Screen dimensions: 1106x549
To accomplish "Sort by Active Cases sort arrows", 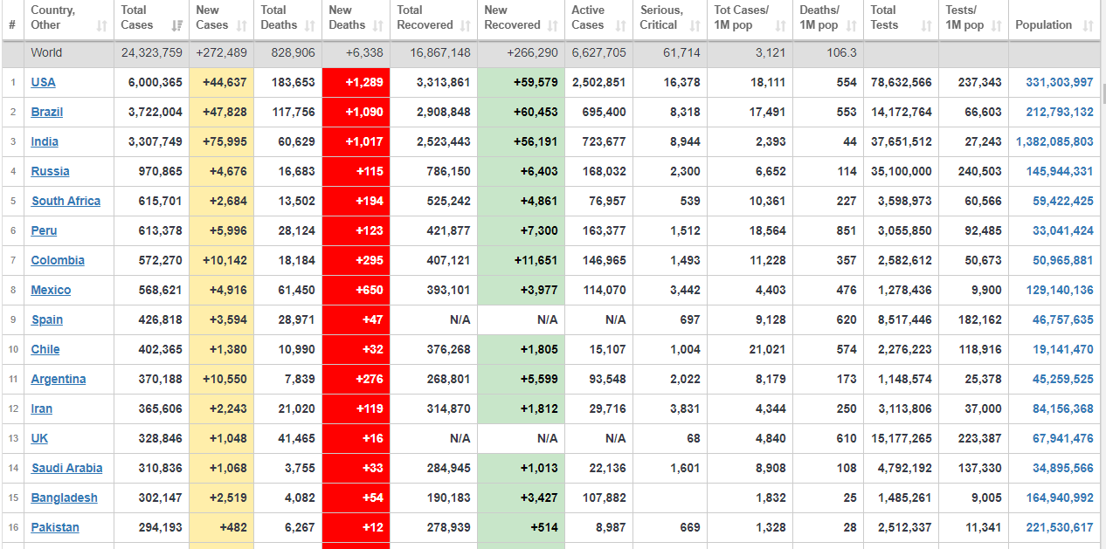I will pyautogui.click(x=620, y=26).
